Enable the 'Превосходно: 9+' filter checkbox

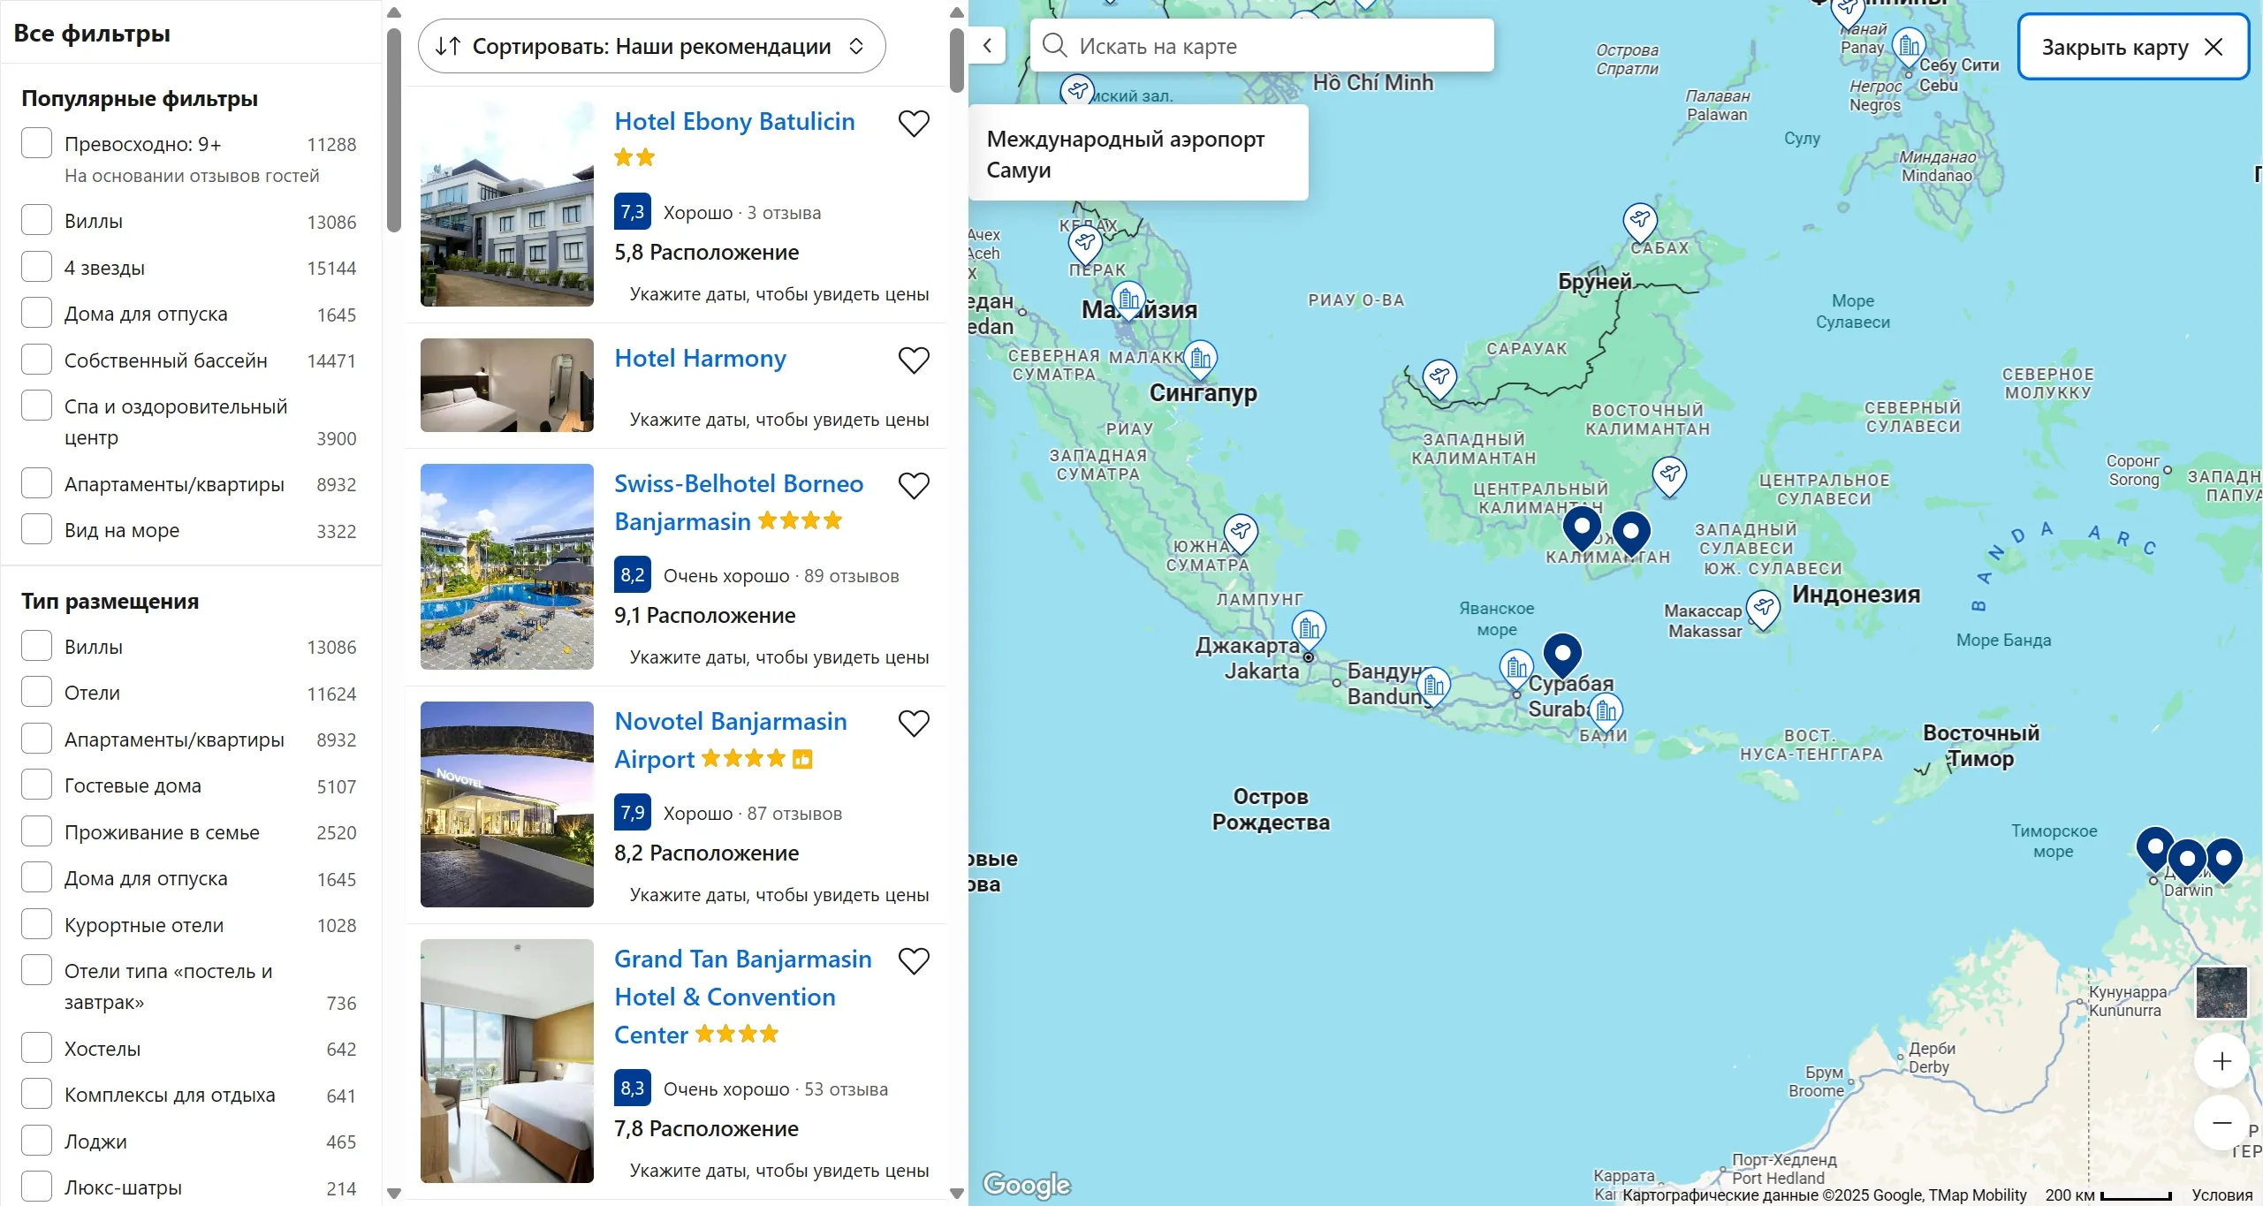pyautogui.click(x=36, y=143)
